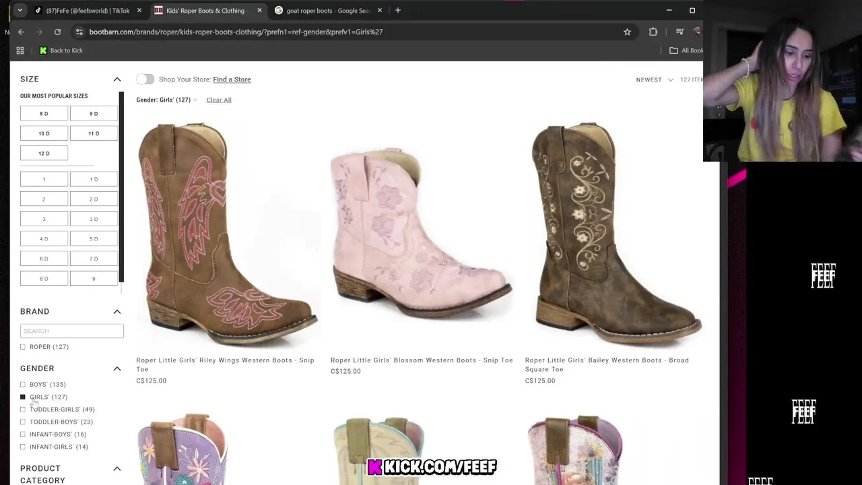This screenshot has height=485, width=862.
Task: Open the All Bookmarks folder
Action: 686,51
